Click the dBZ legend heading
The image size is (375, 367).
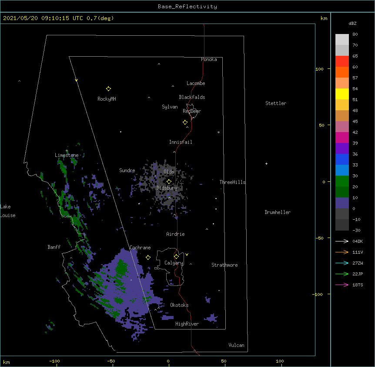[352, 23]
